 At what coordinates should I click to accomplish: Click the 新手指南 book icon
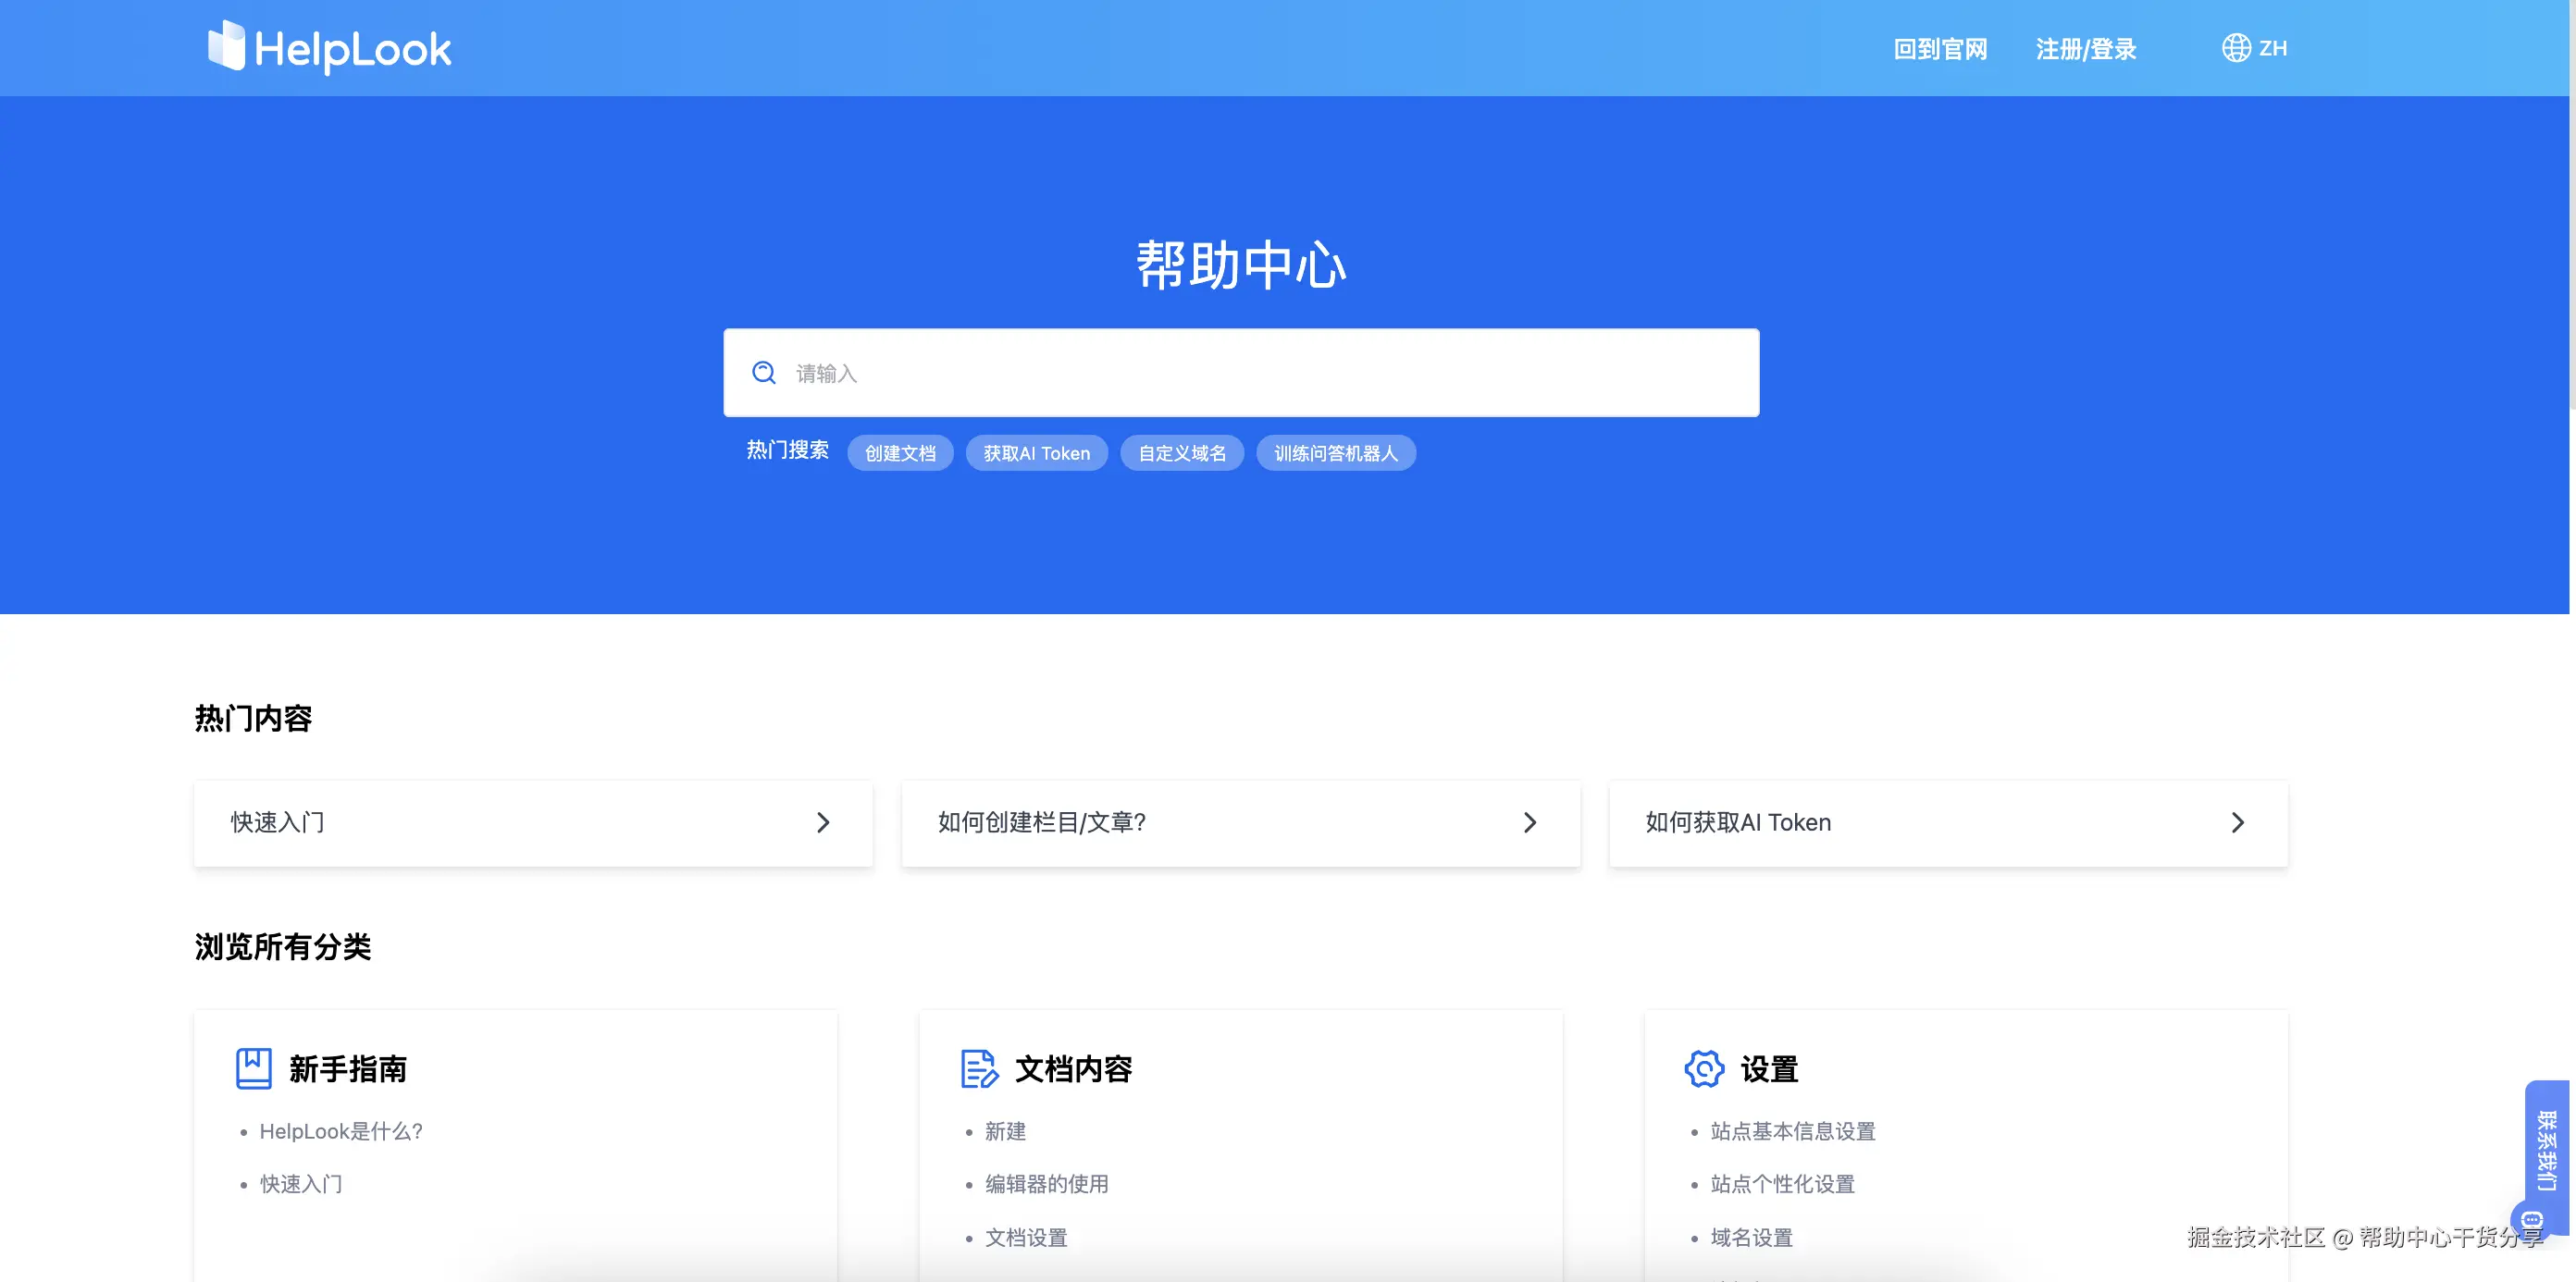tap(253, 1068)
